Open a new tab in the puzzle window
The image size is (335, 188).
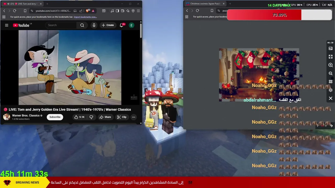(x=230, y=4)
